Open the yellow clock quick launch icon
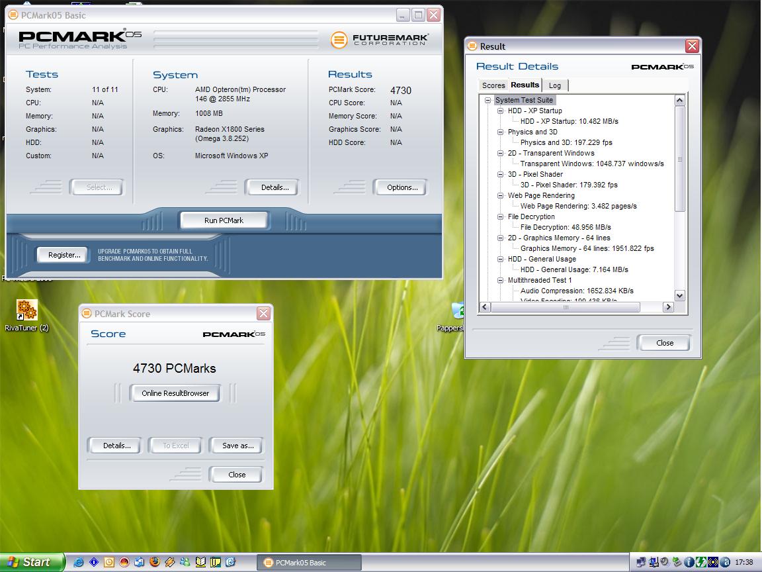Image resolution: width=762 pixels, height=572 pixels. 109,562
